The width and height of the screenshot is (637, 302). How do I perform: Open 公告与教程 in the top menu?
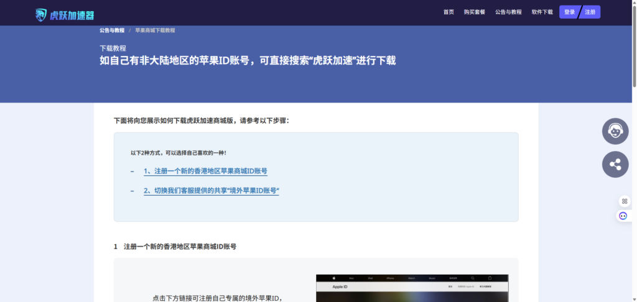coord(508,12)
